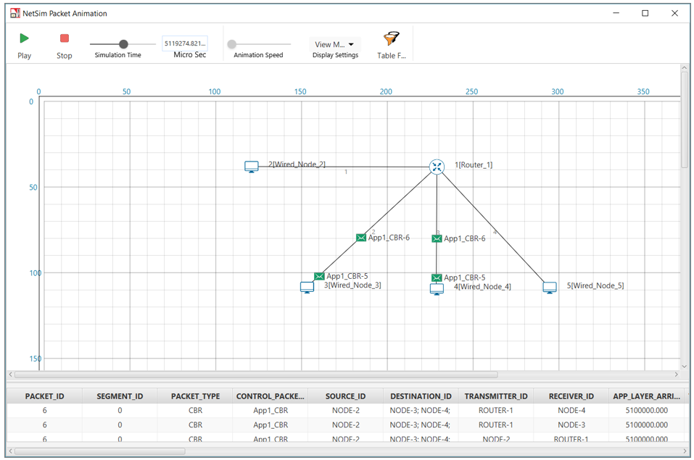
Task: Click the simulation time Micro Sec field
Action: (x=185, y=43)
